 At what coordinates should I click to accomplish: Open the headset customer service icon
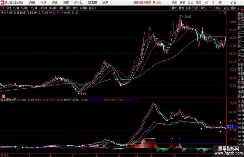coord(207,3)
